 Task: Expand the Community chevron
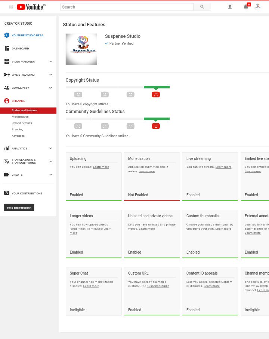tap(51, 88)
